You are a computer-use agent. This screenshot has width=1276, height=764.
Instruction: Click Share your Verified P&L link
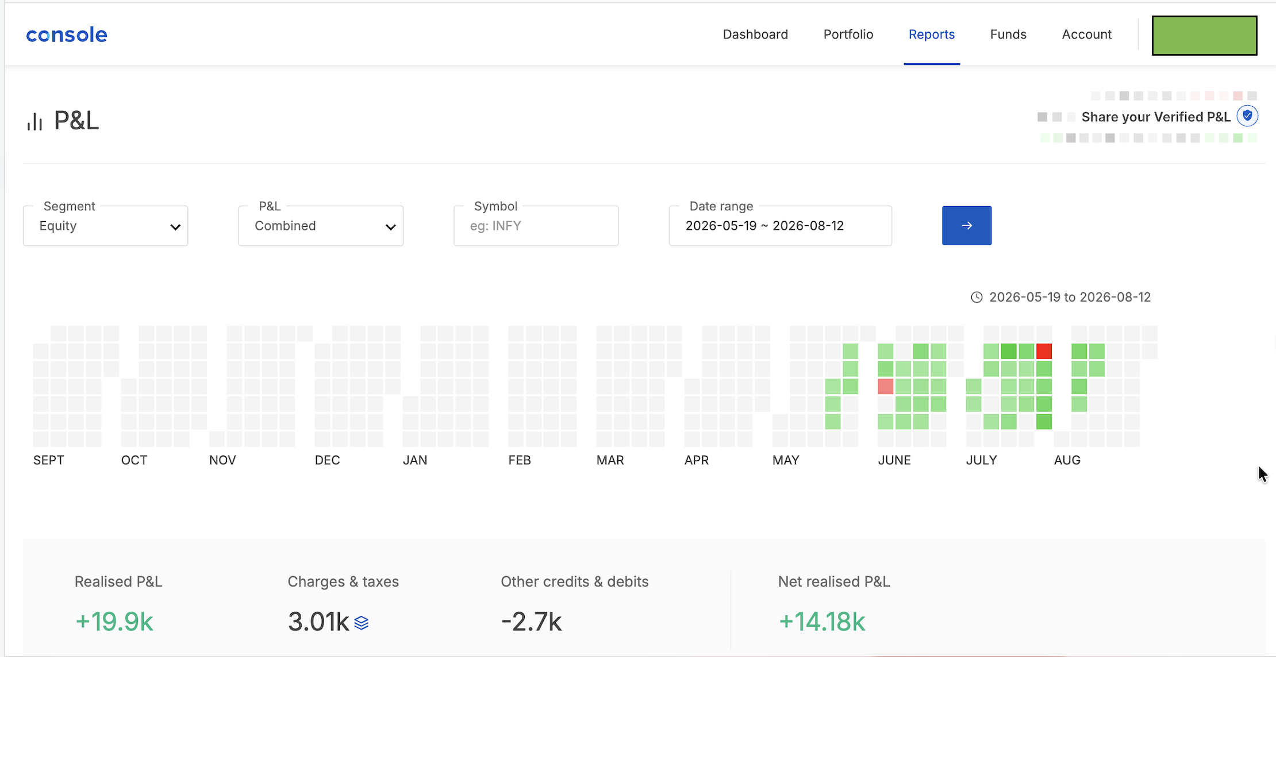pyautogui.click(x=1156, y=117)
